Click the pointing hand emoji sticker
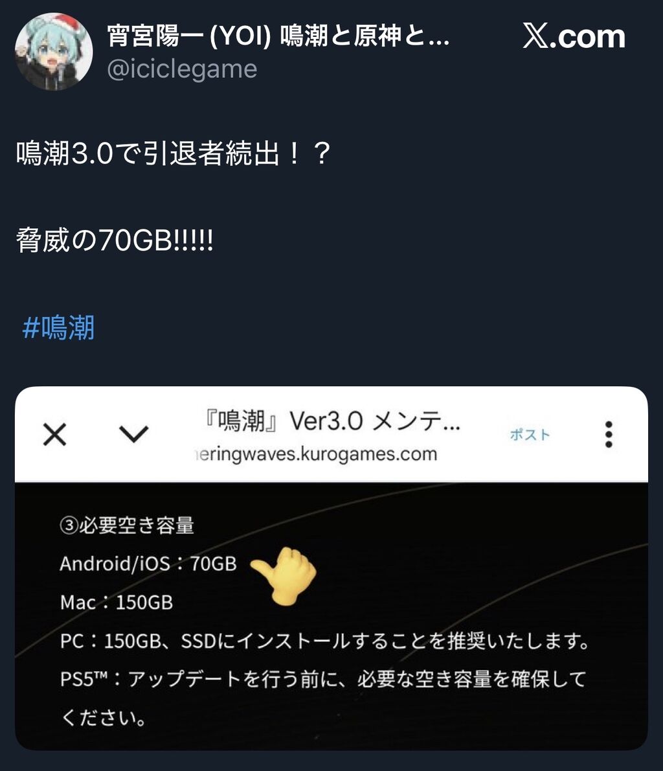Screen dimensions: 663x771 285,575
